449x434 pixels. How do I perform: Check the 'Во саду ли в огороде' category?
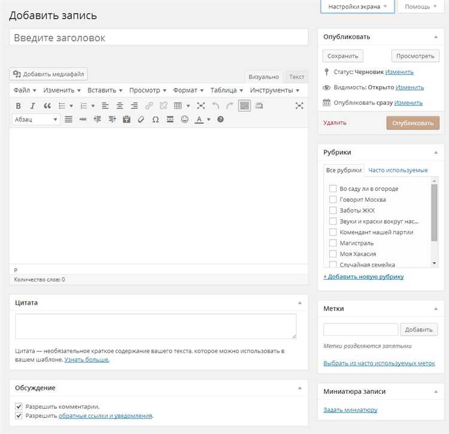[333, 189]
